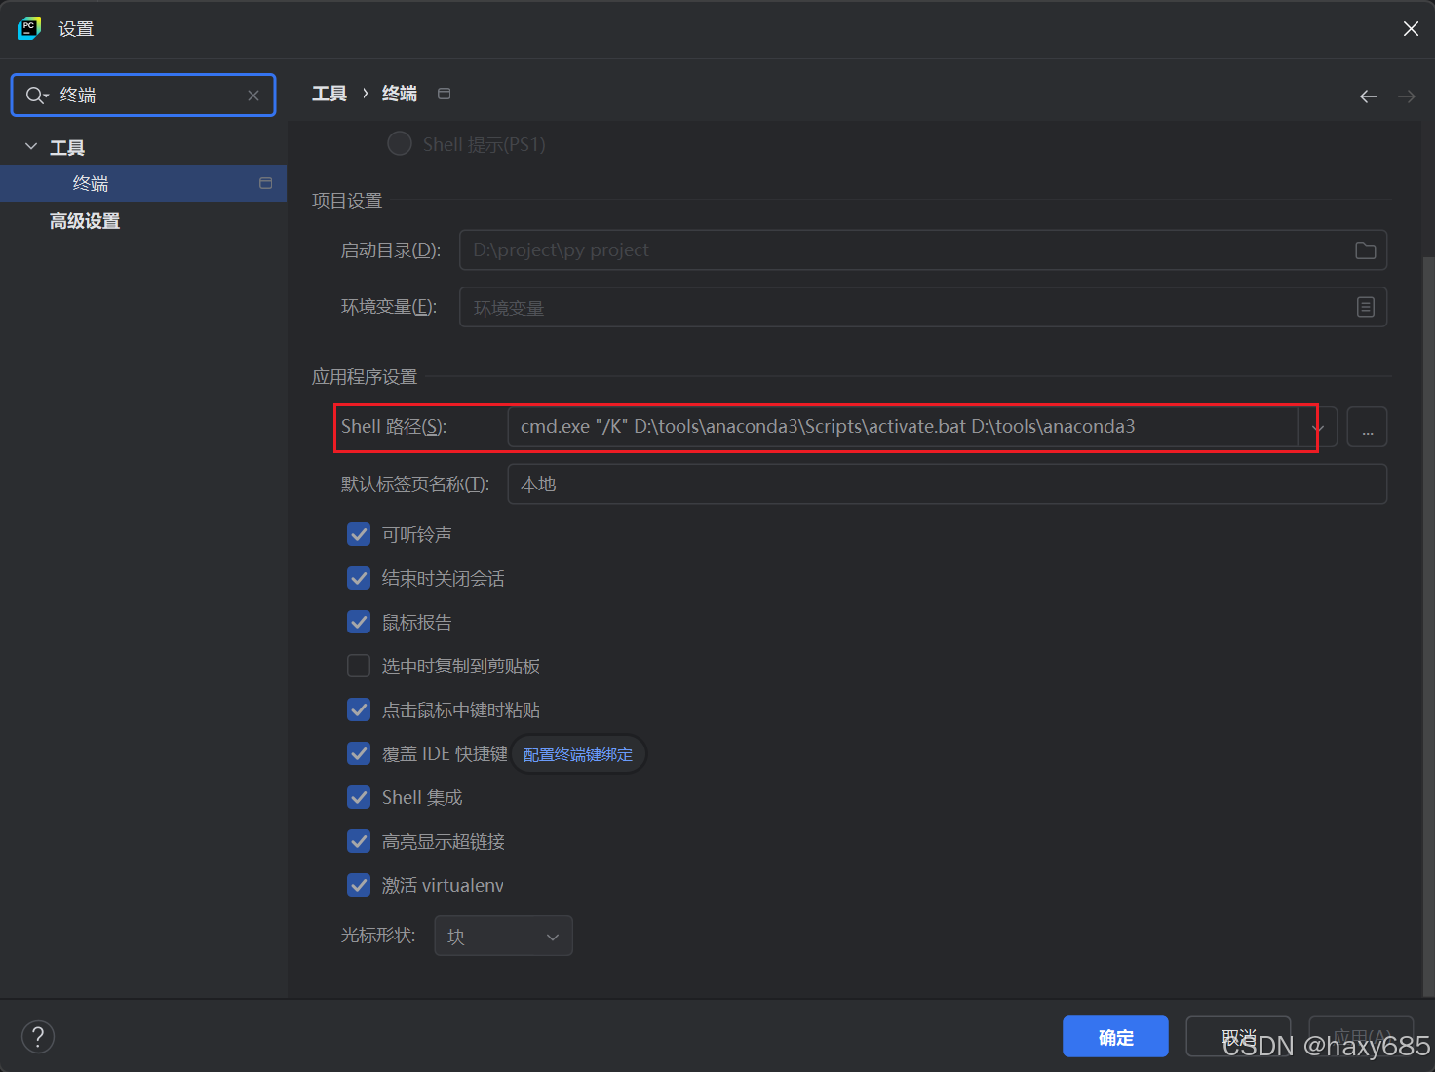
Task: Open the Shell 路径 dropdown arrow
Action: [1318, 427]
